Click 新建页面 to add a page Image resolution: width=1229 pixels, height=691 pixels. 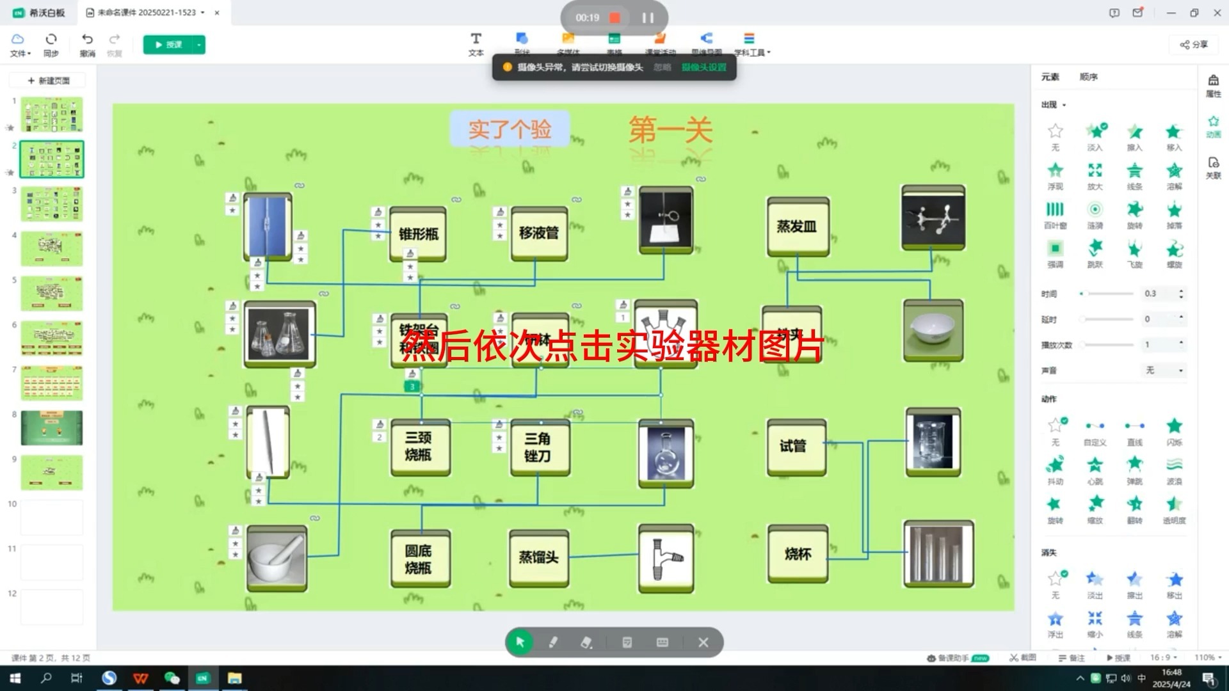(49, 81)
